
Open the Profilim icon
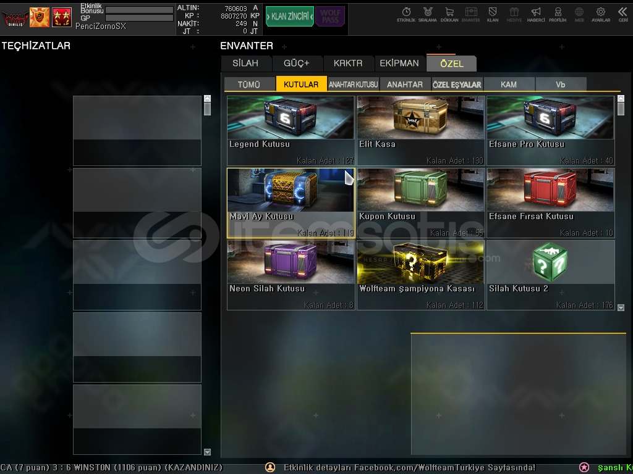click(558, 15)
